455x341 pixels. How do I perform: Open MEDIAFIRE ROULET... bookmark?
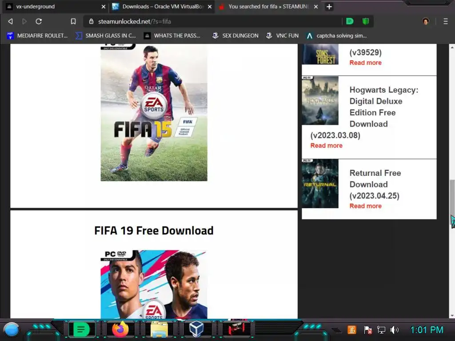(37, 36)
